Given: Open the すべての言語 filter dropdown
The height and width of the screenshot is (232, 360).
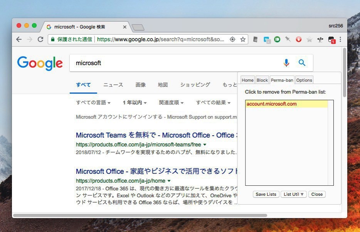Looking at the screenshot, I should point(93,103).
